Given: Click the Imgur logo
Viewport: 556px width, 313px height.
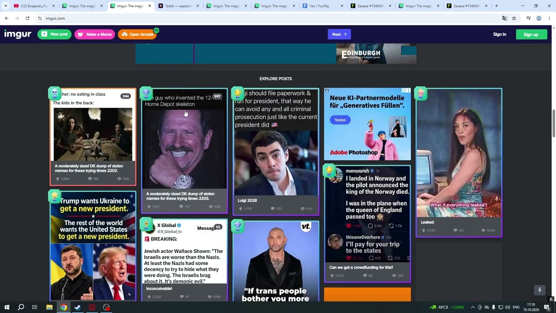Looking at the screenshot, I should point(18,34).
